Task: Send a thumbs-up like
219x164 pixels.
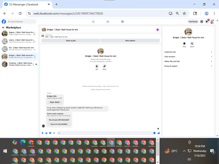Action: click(159, 133)
